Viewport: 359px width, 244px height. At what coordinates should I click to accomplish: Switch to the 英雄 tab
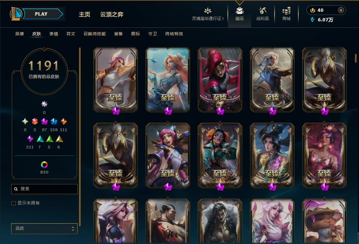click(x=19, y=34)
